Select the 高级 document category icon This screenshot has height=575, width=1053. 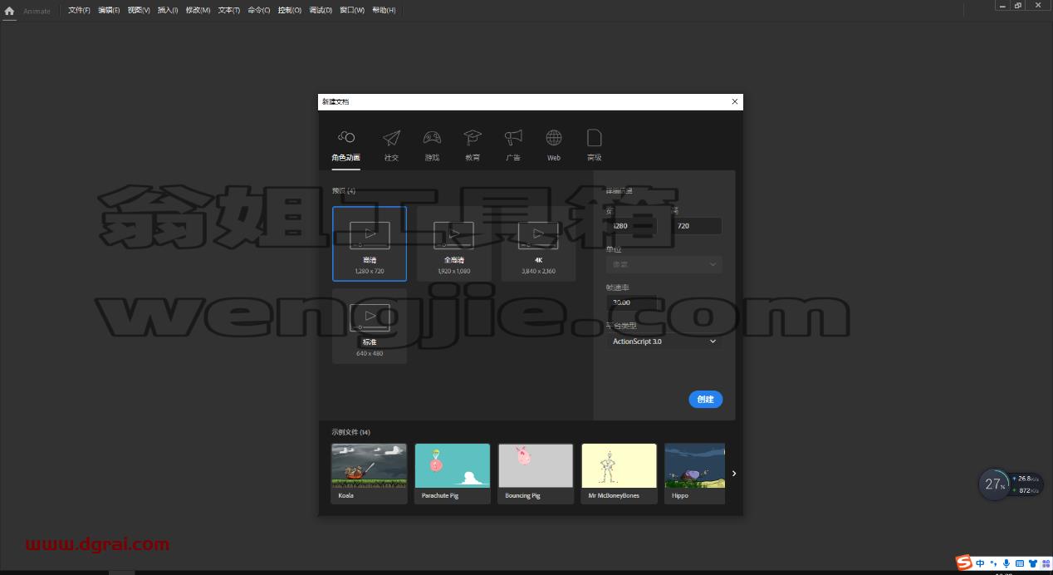tap(594, 138)
